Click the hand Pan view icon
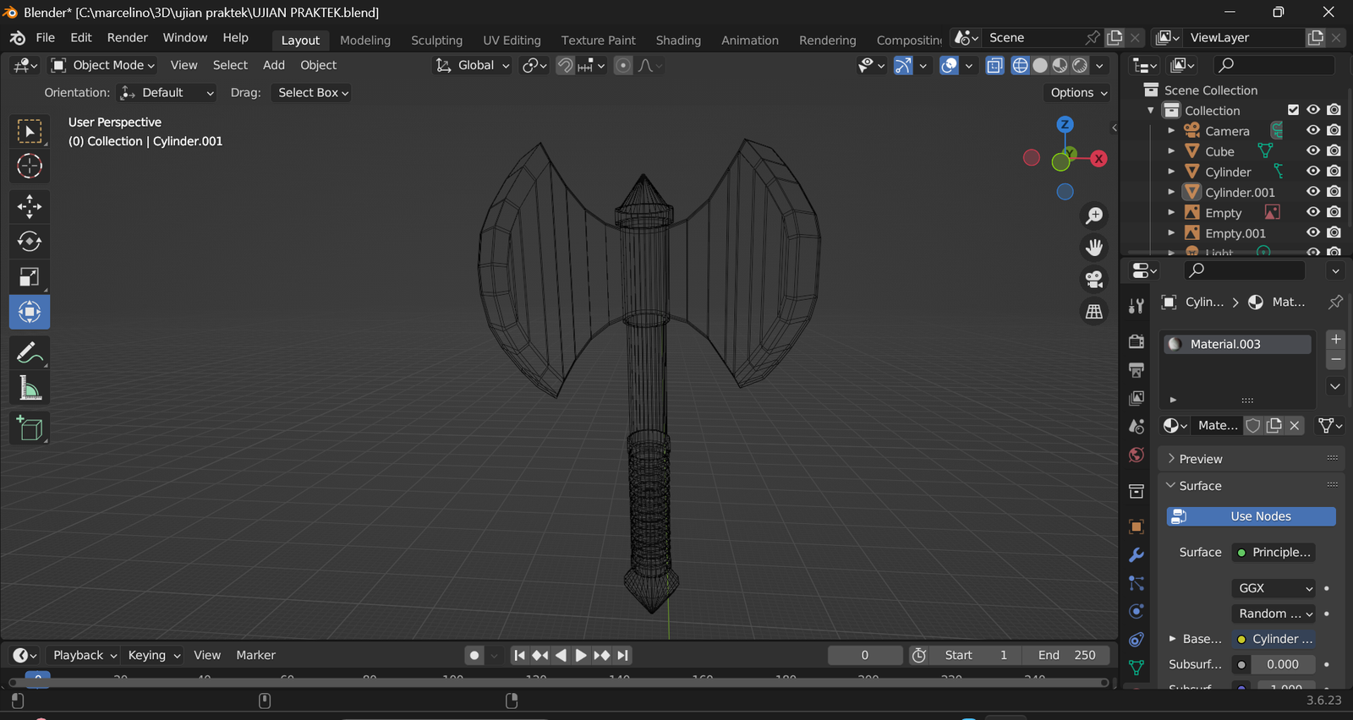 [1094, 248]
